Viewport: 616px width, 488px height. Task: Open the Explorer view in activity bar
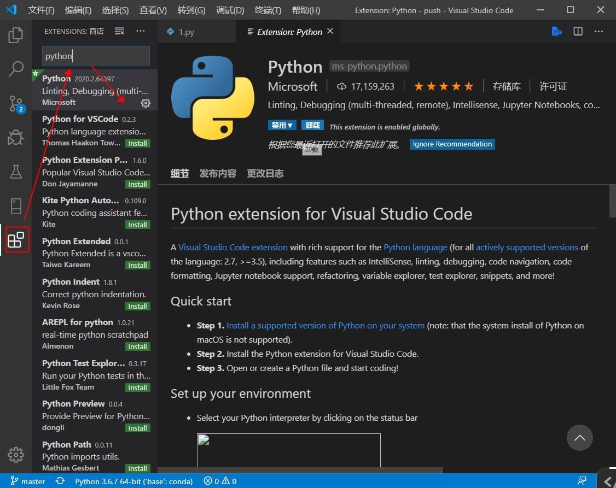point(16,36)
